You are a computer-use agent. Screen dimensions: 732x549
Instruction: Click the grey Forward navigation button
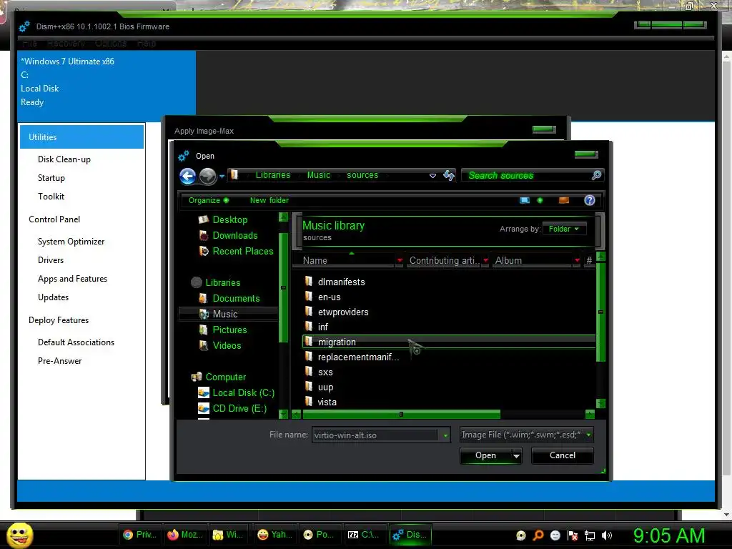coord(208,176)
